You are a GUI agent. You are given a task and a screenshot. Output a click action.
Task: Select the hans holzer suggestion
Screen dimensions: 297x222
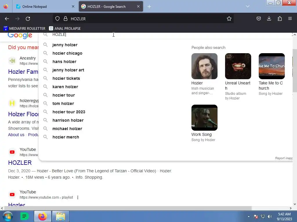(x=64, y=62)
